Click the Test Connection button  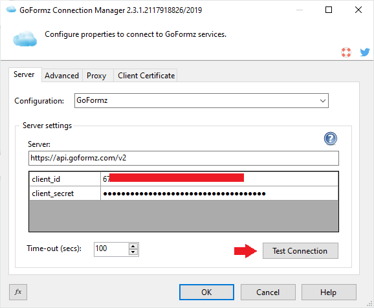[x=300, y=251]
